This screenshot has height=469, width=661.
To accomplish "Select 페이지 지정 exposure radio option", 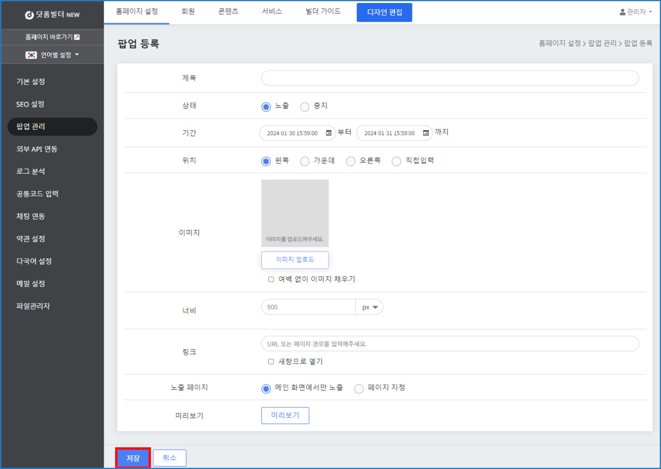I will [359, 389].
